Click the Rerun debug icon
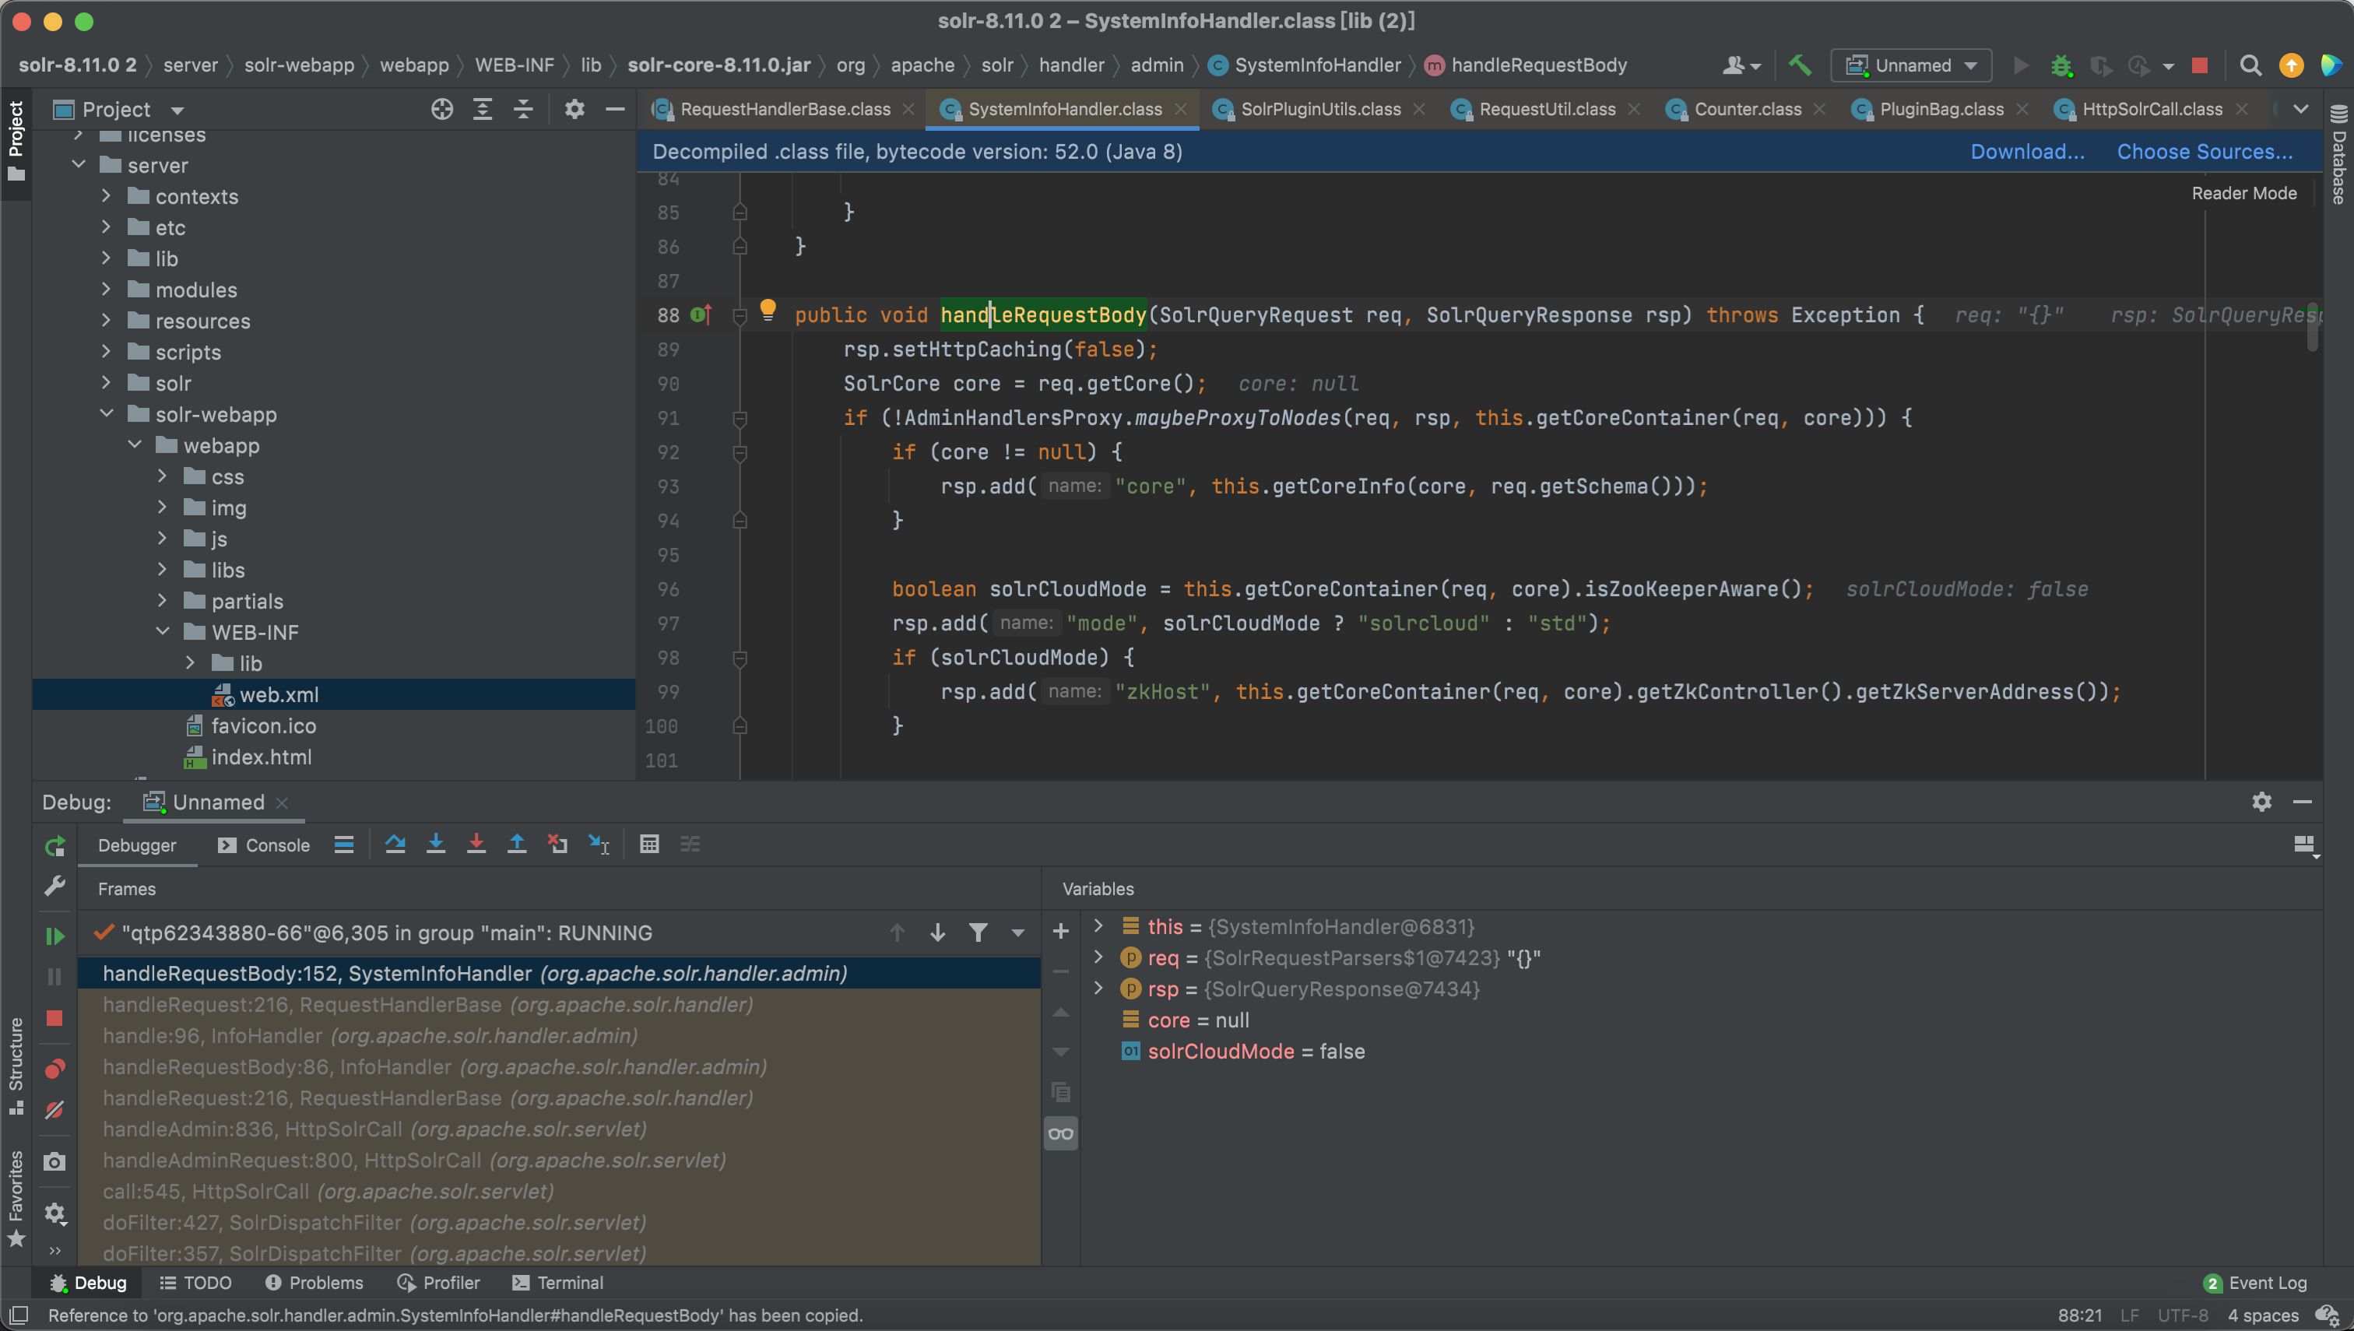Viewport: 2354px width, 1331px height. coord(54,845)
